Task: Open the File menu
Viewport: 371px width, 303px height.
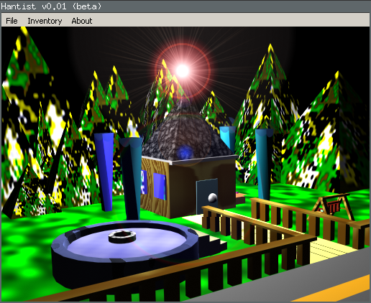Action: tap(12, 21)
